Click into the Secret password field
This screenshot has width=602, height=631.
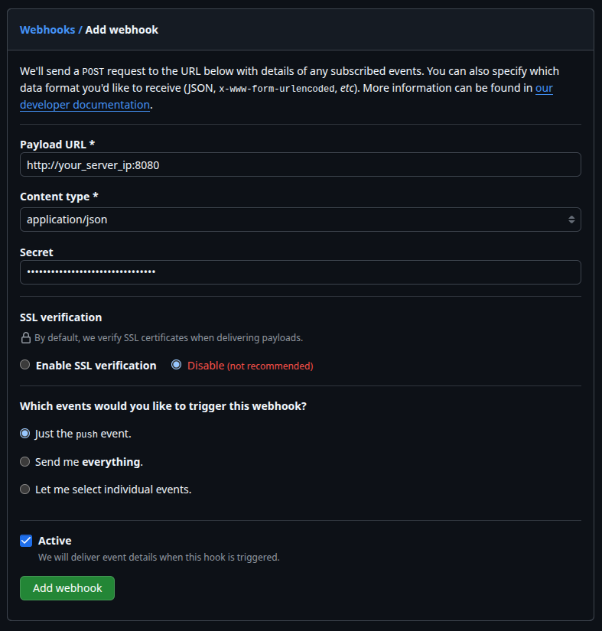click(300, 272)
